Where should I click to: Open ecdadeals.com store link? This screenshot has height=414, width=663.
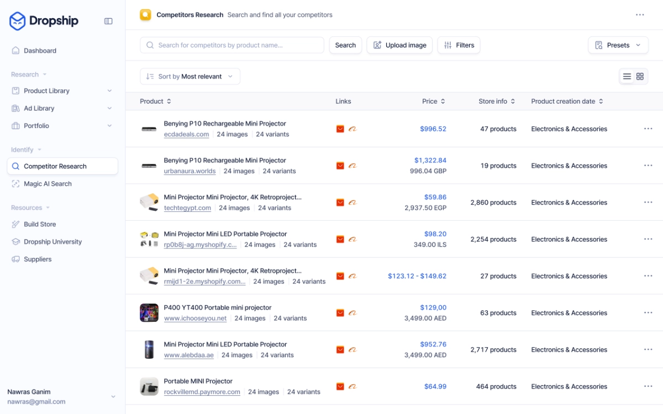pyautogui.click(x=186, y=134)
